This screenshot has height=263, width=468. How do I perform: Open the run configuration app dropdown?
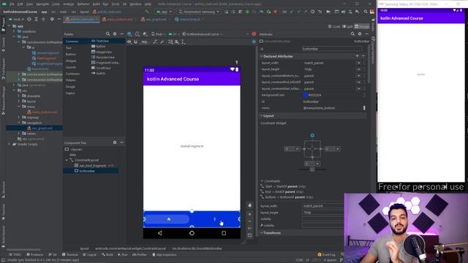point(164,12)
